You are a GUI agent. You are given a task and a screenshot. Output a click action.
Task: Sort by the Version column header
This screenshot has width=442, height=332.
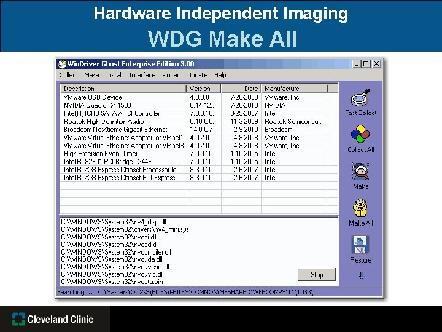tap(204, 89)
